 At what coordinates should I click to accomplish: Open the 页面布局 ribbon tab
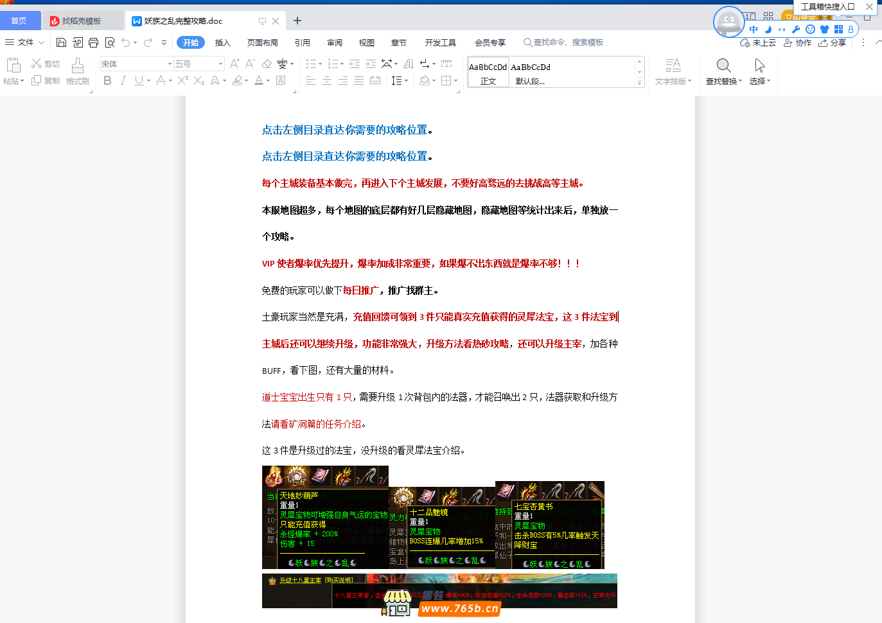262,42
